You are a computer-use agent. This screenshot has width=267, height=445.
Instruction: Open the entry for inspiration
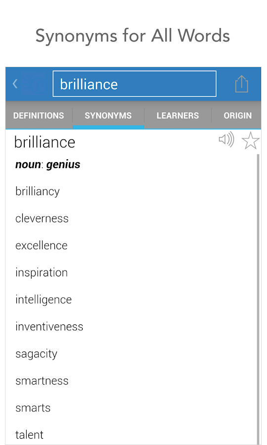(42, 272)
